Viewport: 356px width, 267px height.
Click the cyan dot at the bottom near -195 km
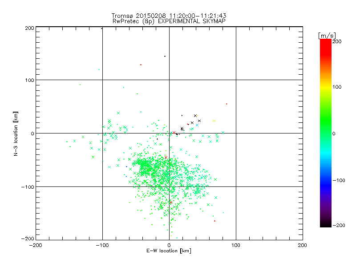pyautogui.click(x=177, y=238)
